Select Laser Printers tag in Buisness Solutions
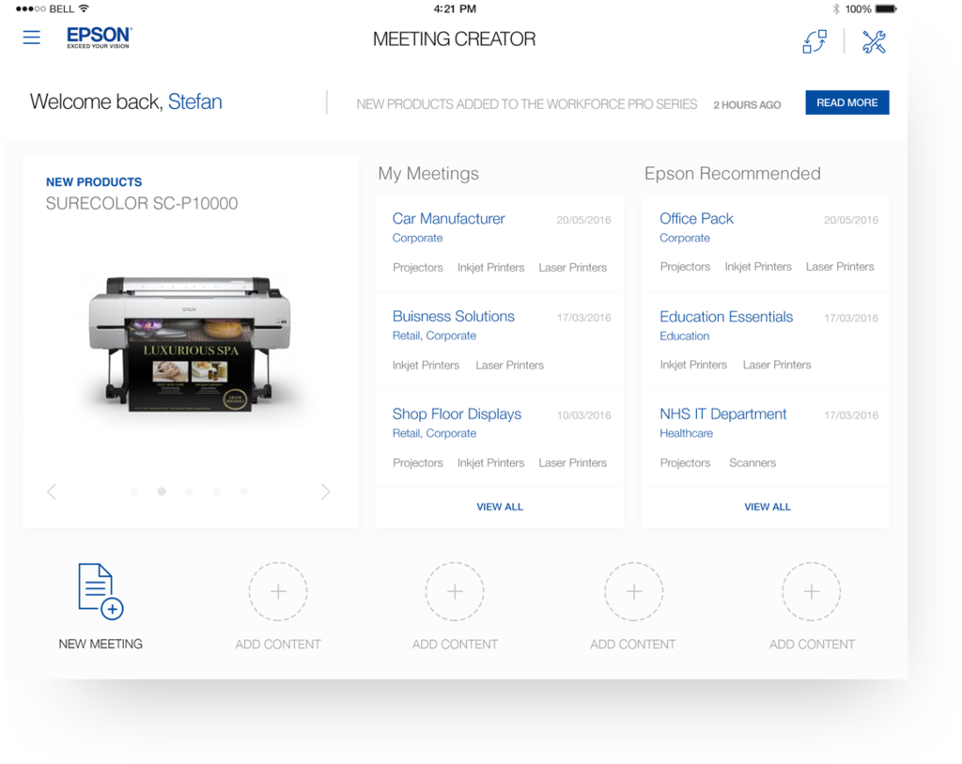 click(x=510, y=366)
